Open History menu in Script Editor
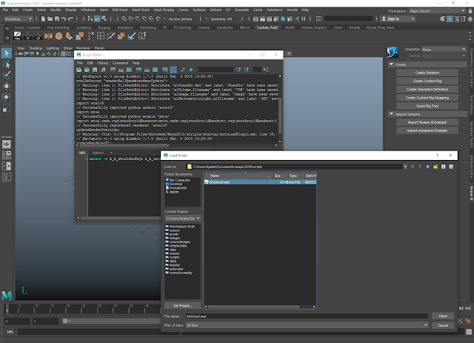This screenshot has width=474, height=343. [x=103, y=63]
